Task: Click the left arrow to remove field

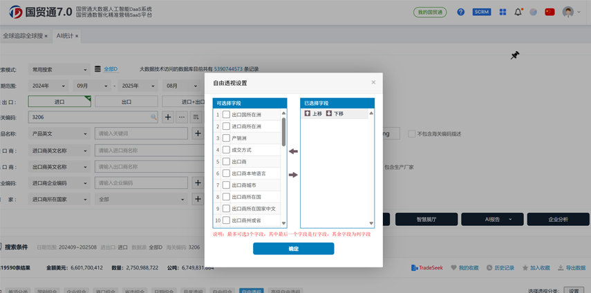Action: click(293, 151)
